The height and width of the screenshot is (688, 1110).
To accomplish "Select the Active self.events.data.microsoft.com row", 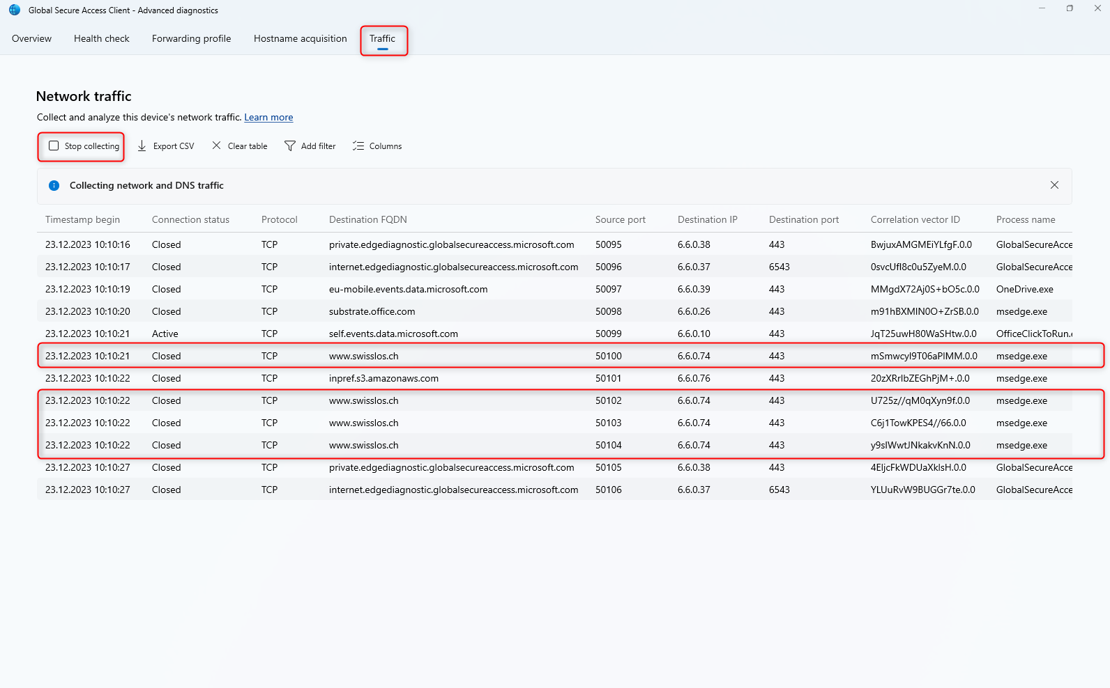I will coord(393,334).
